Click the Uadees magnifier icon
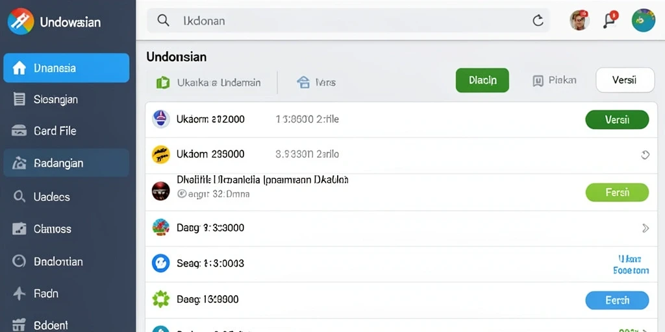Viewport: 665px width, 332px height. (x=19, y=196)
